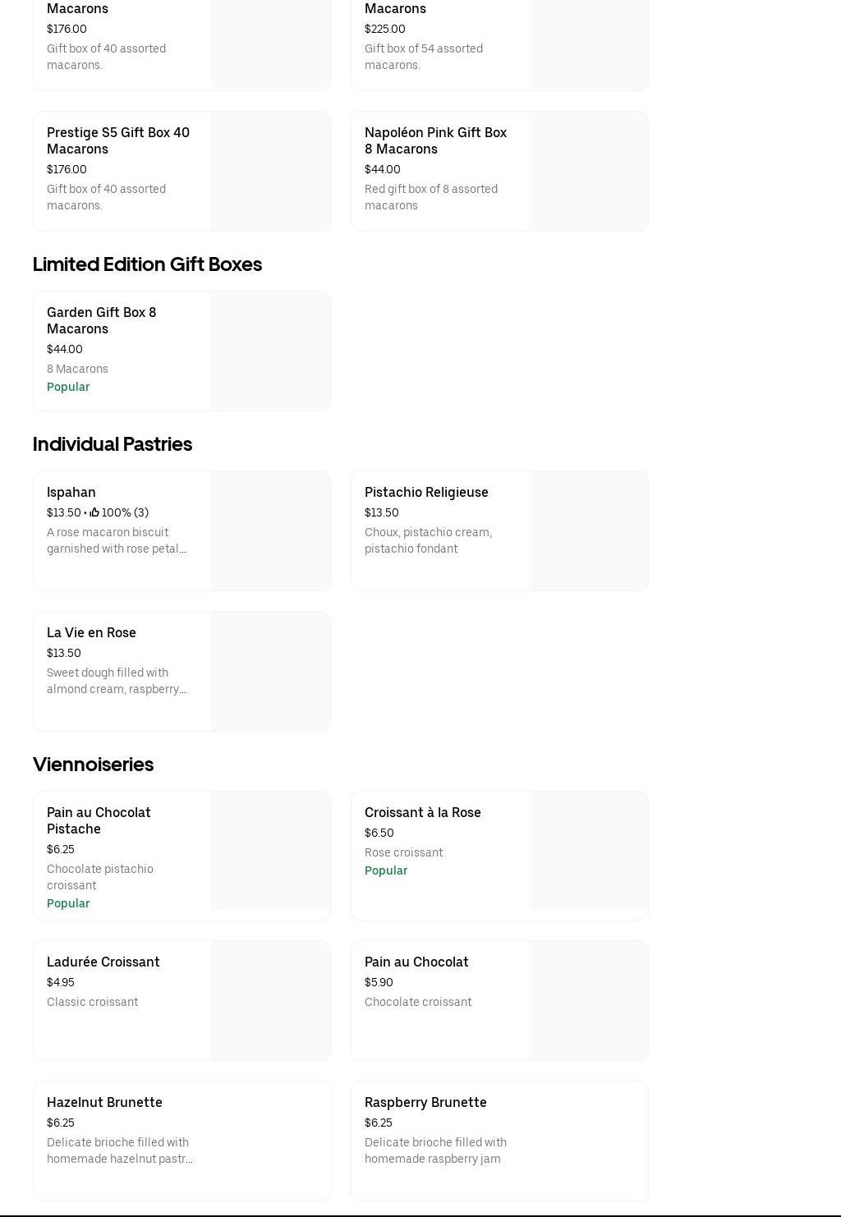The height and width of the screenshot is (1217, 841).
Task: Click the Viennoiseries section heading
Action: (93, 765)
